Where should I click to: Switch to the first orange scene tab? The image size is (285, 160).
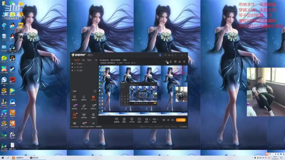(x=77, y=60)
